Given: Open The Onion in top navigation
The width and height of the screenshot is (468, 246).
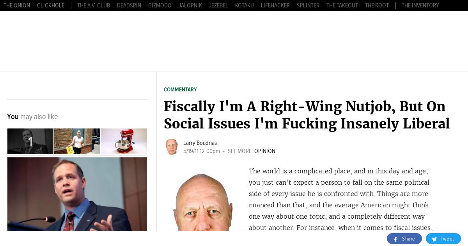Looking at the screenshot, I should pyautogui.click(x=17, y=5).
